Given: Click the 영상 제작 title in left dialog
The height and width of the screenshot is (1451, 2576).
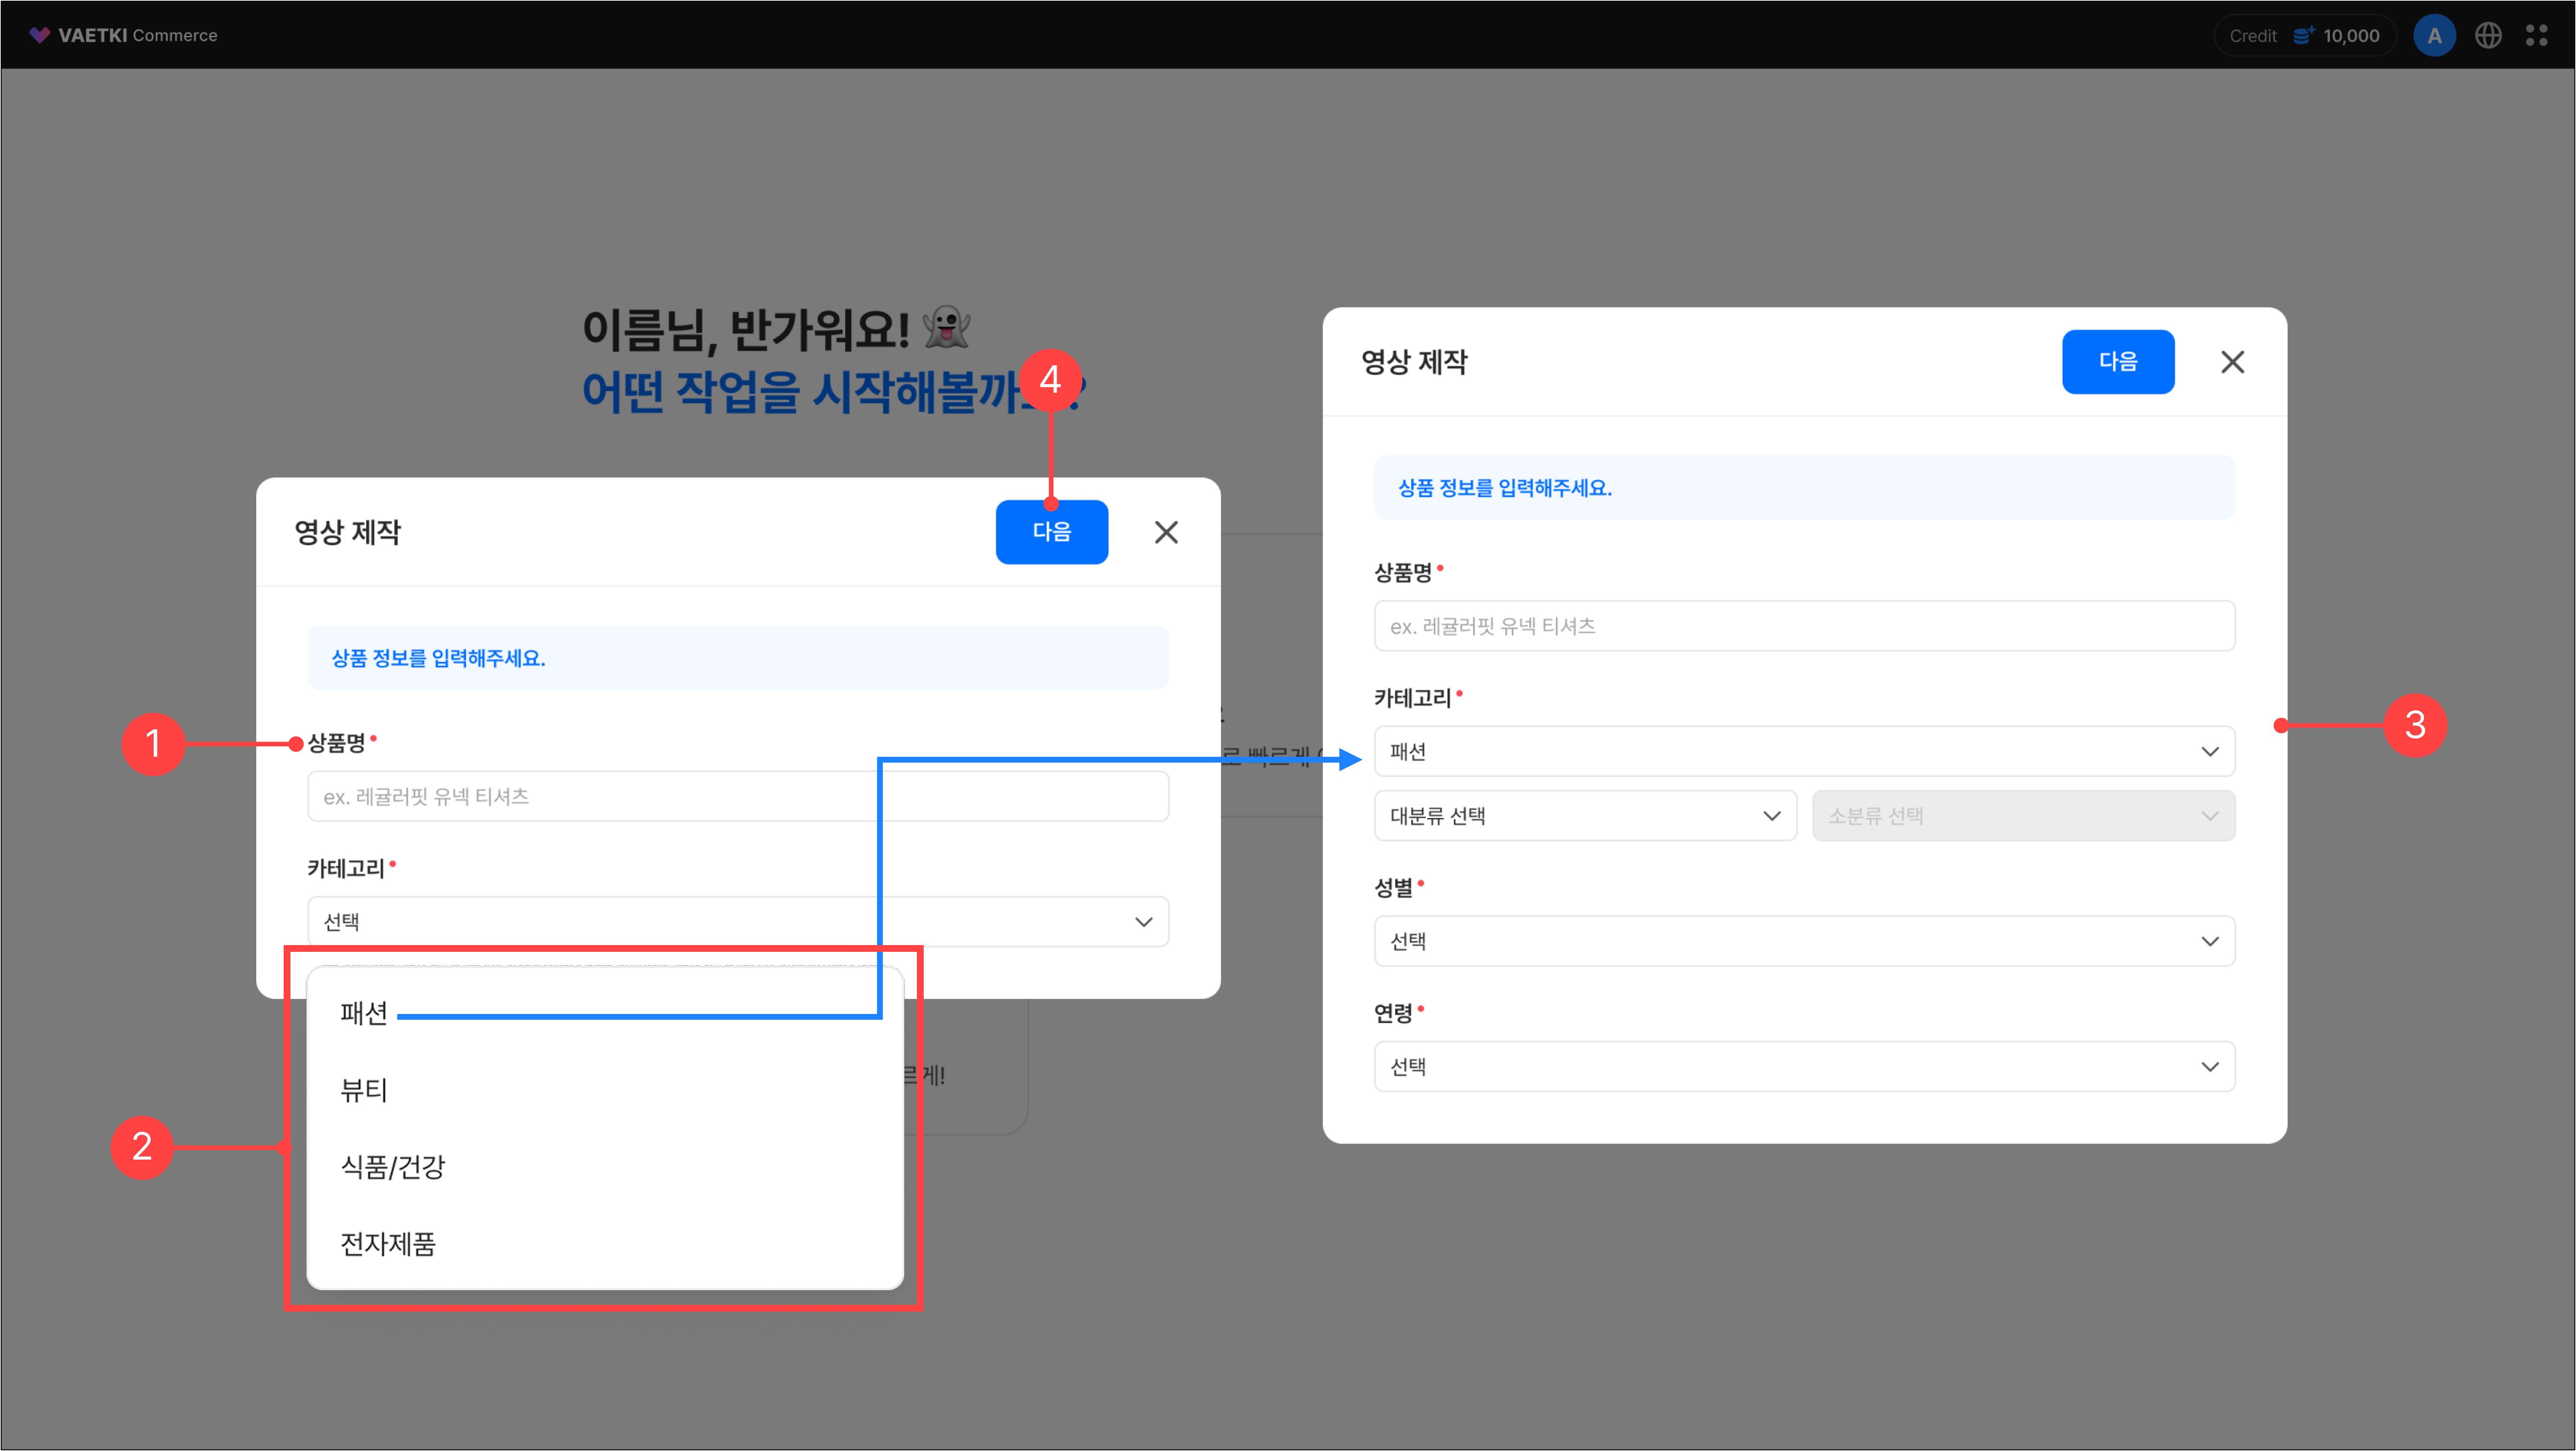Looking at the screenshot, I should pyautogui.click(x=347, y=532).
